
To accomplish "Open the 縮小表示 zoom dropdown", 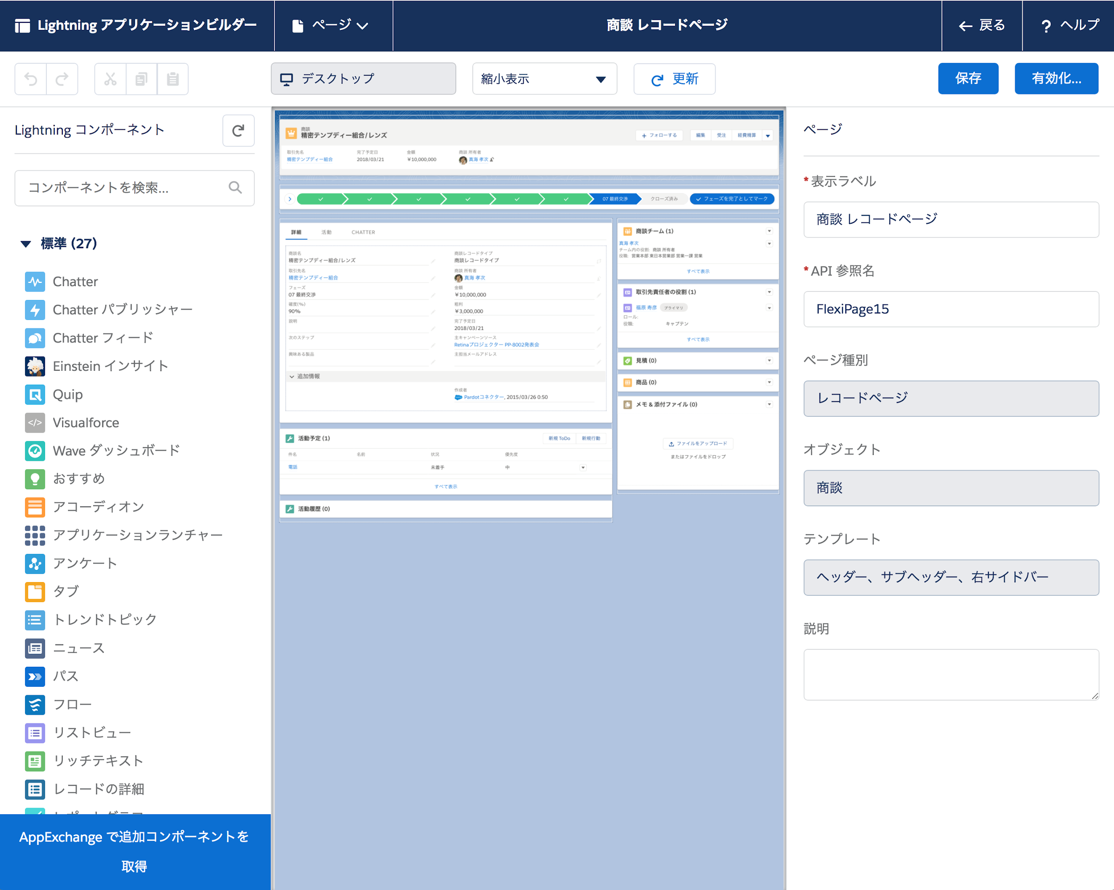I will pyautogui.click(x=544, y=78).
